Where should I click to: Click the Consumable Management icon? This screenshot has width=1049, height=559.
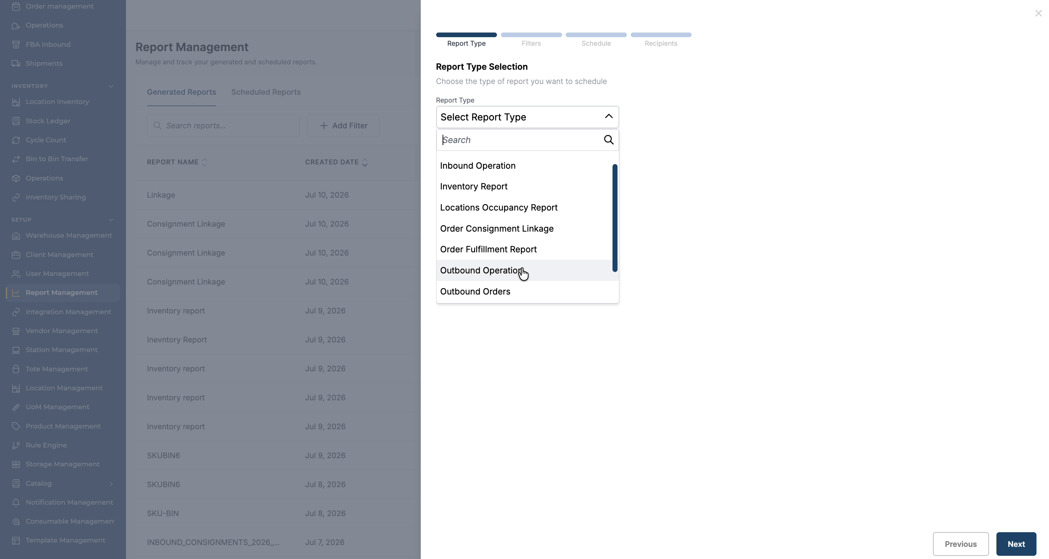coord(16,521)
